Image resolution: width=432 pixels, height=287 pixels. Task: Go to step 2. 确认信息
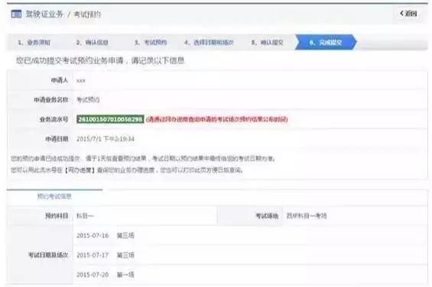[92, 43]
